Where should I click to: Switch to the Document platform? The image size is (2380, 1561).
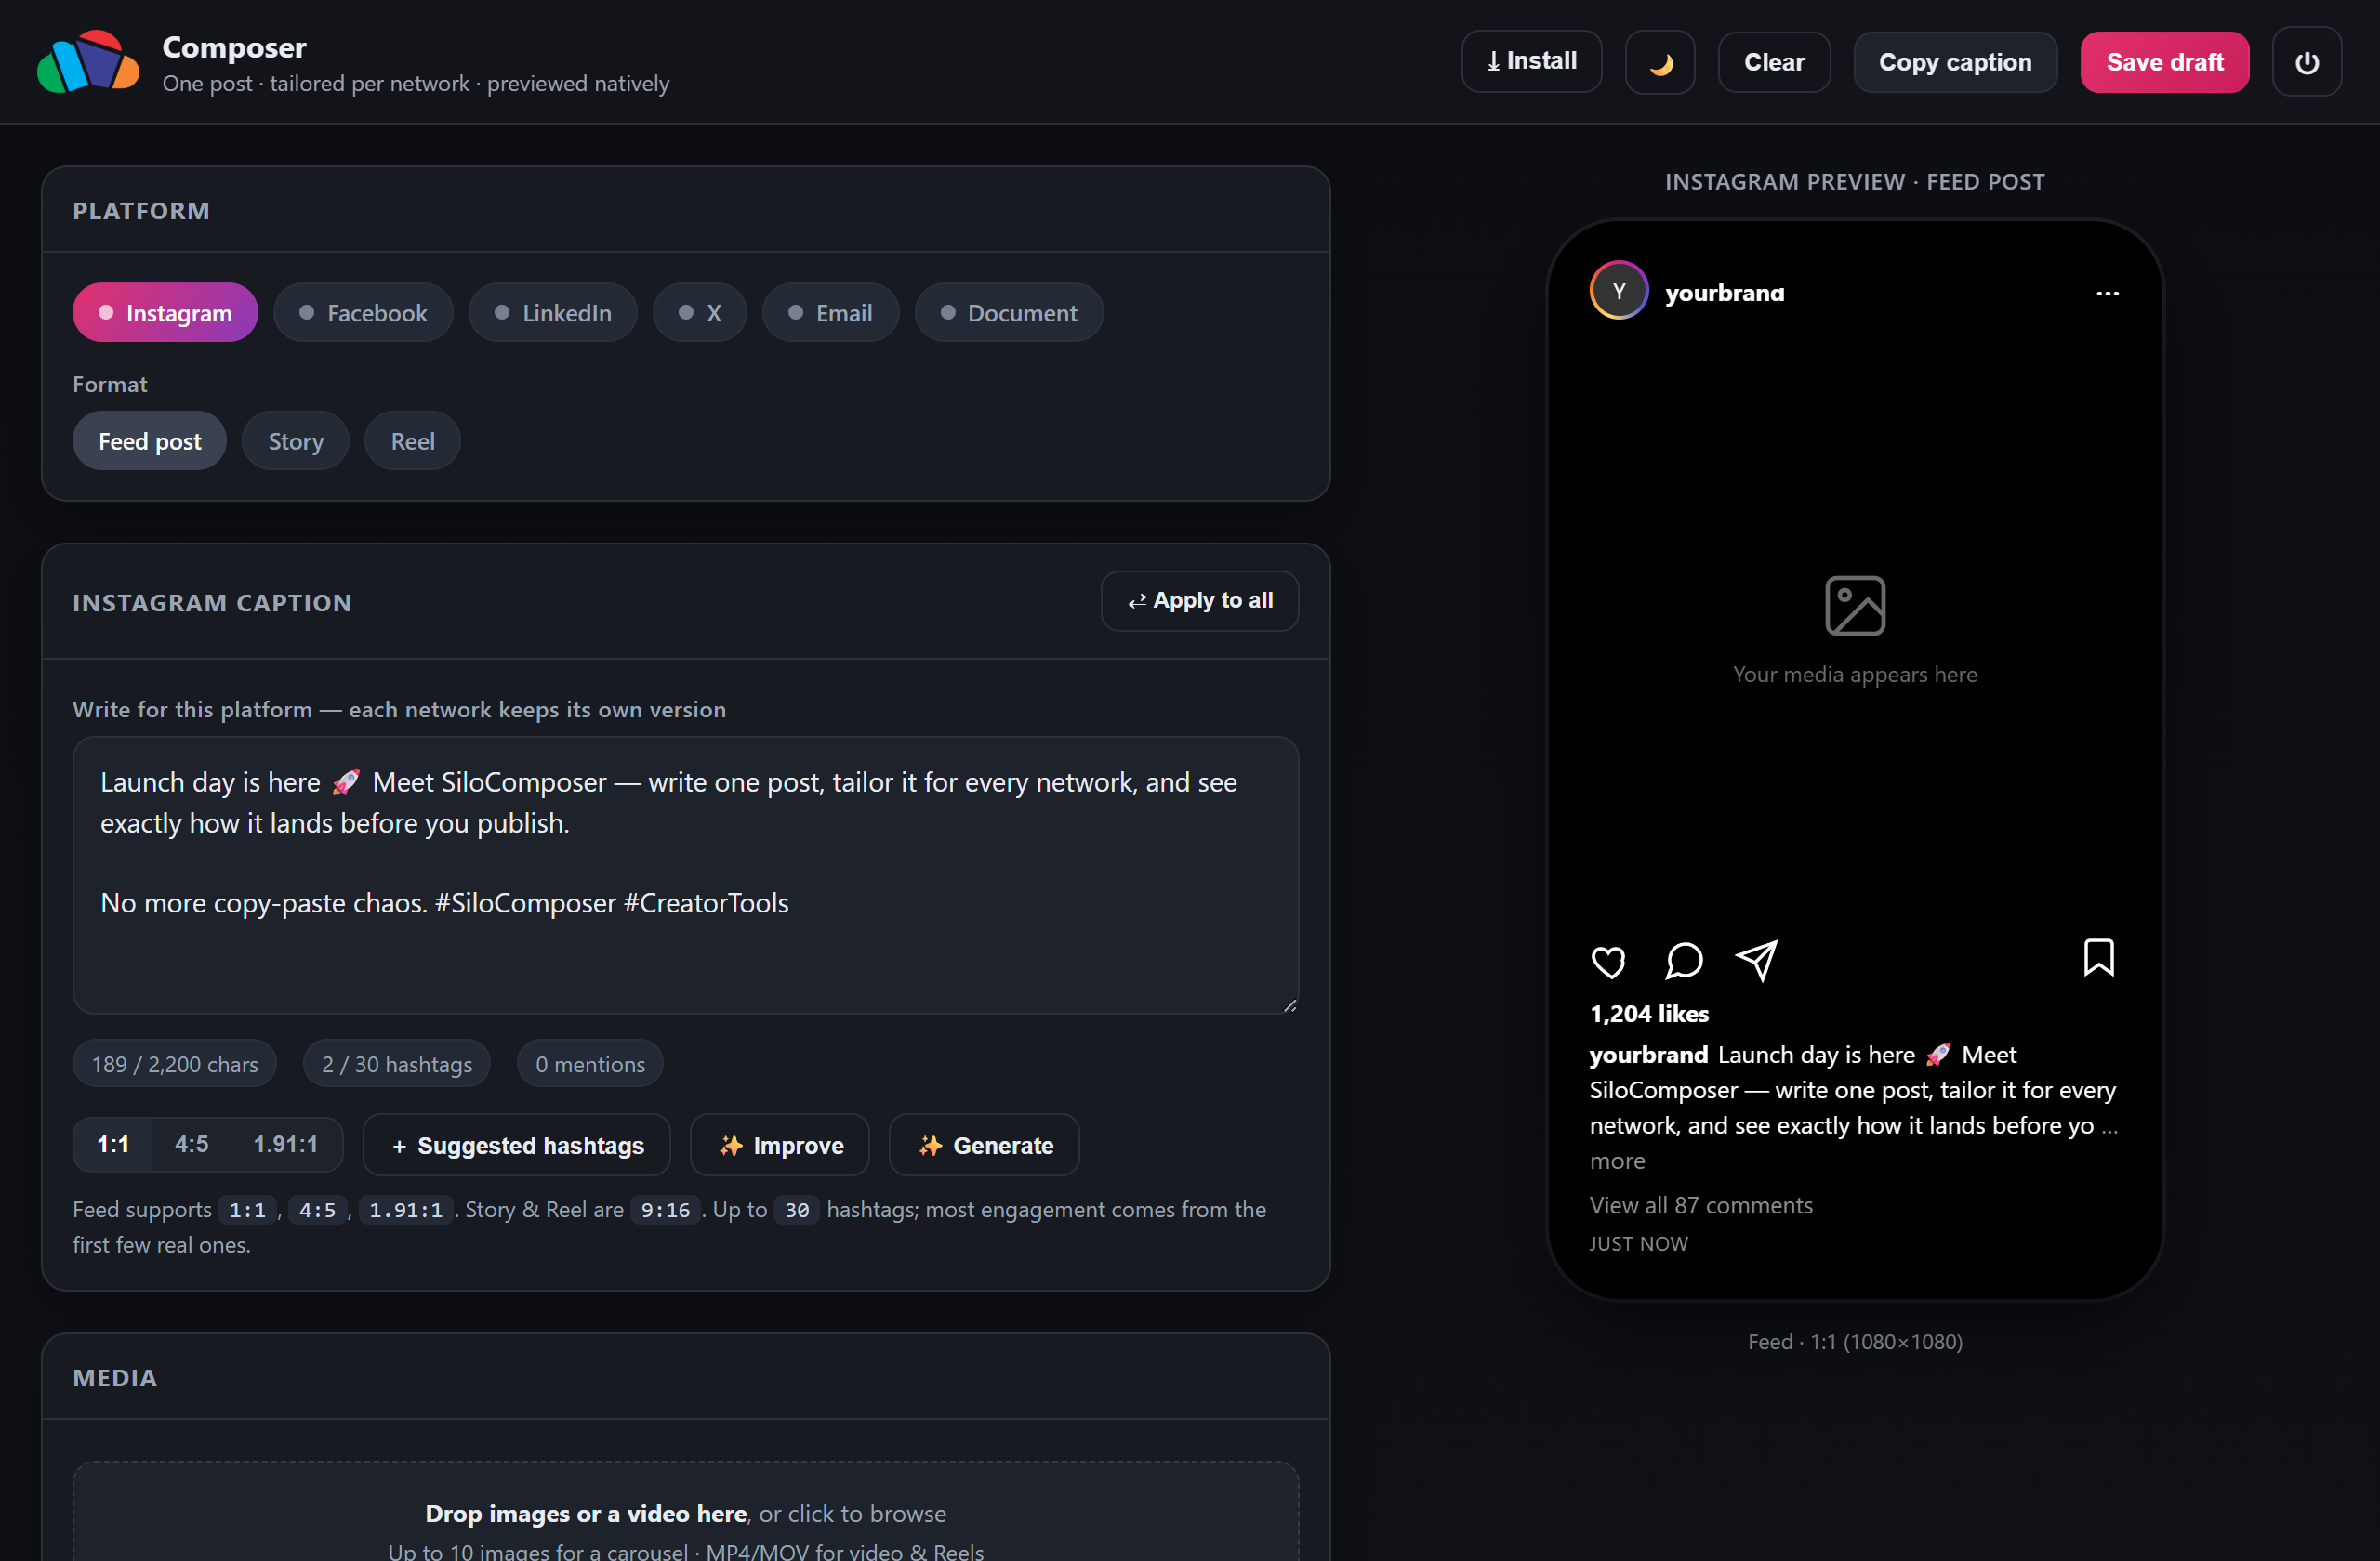[x=1009, y=313]
